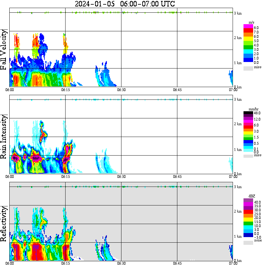Select the "3 km" label of Fall Velocity panel
The height and width of the screenshot is (269, 264).
[x=238, y=13]
